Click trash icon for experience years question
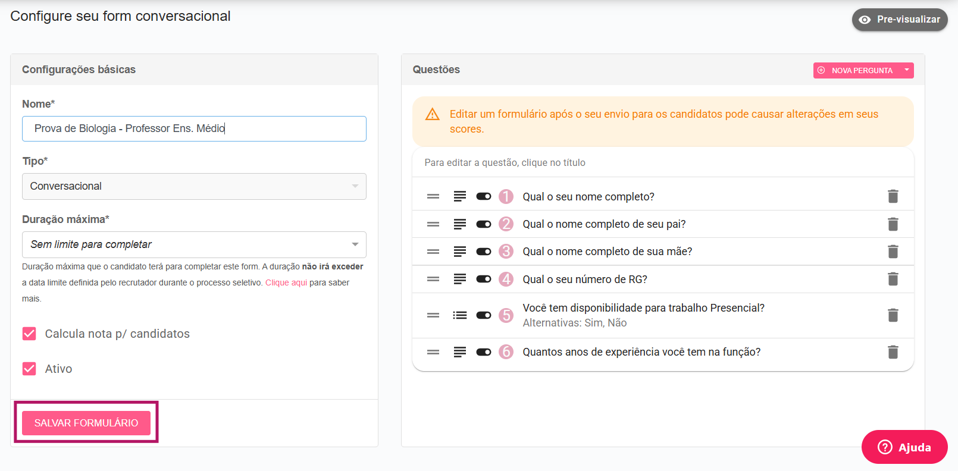This screenshot has width=958, height=471. tap(893, 352)
